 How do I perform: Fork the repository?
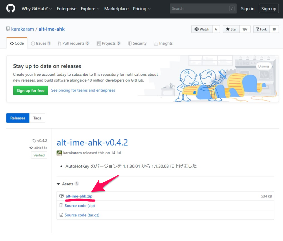tap(261, 29)
